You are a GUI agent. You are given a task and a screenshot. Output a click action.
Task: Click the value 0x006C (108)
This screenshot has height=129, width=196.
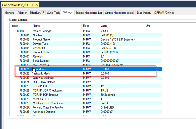click(108, 48)
